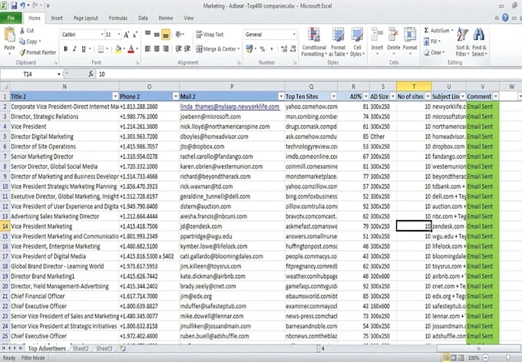Toggle Wrap Text
The height and width of the screenshot is (362, 522).
(210, 35)
